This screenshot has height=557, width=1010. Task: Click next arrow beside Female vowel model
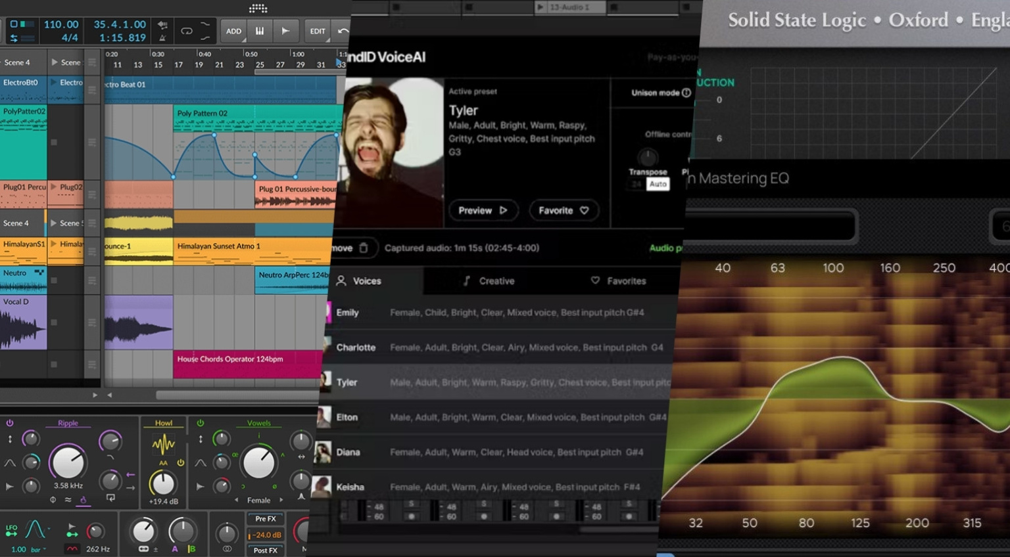(x=281, y=500)
